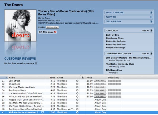This screenshot has height=115, width=158.
Task: Click the artist arrow in the Hello, I Love You row
Action: point(77,97)
